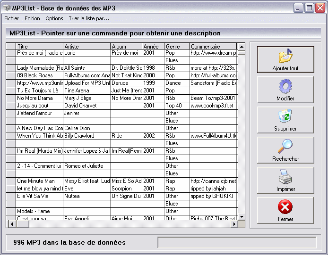
Task: Click the Imprimer button label
Action: [x=285, y=189]
